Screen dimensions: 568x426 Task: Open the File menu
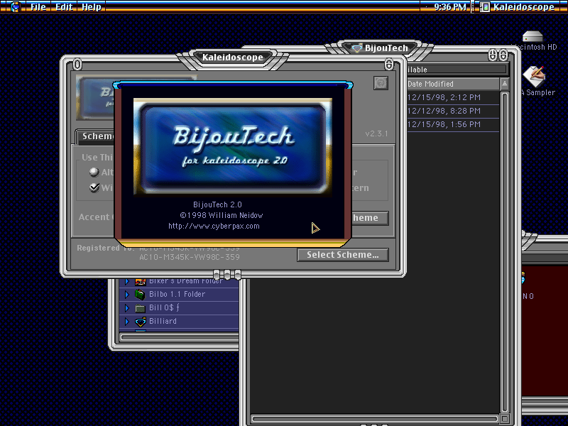coord(38,7)
